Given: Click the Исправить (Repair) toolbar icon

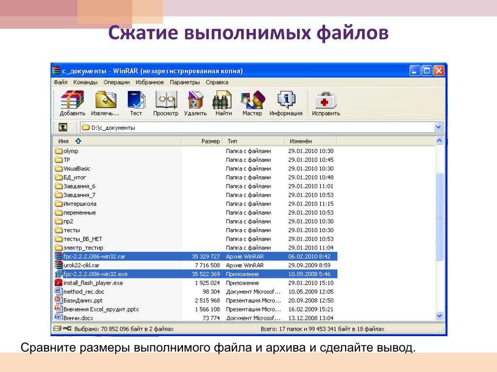Looking at the screenshot, I should tap(326, 103).
